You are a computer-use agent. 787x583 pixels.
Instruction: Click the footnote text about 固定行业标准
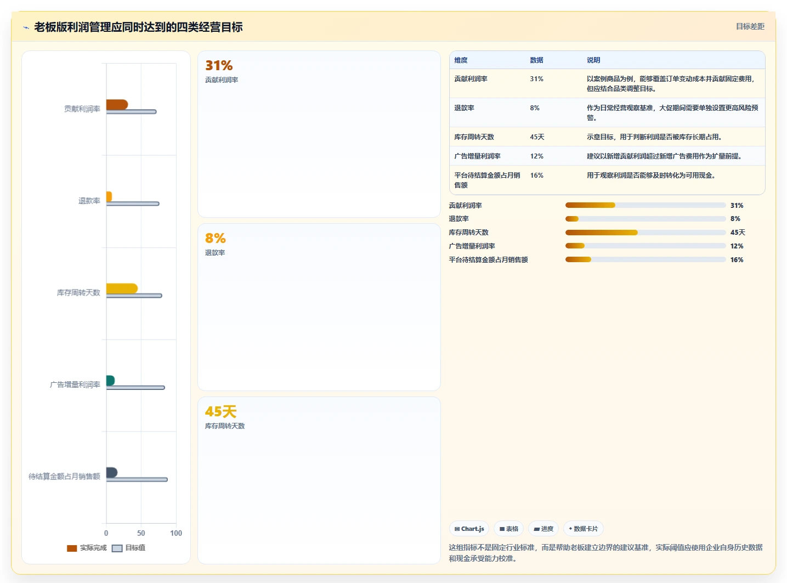[x=606, y=553]
